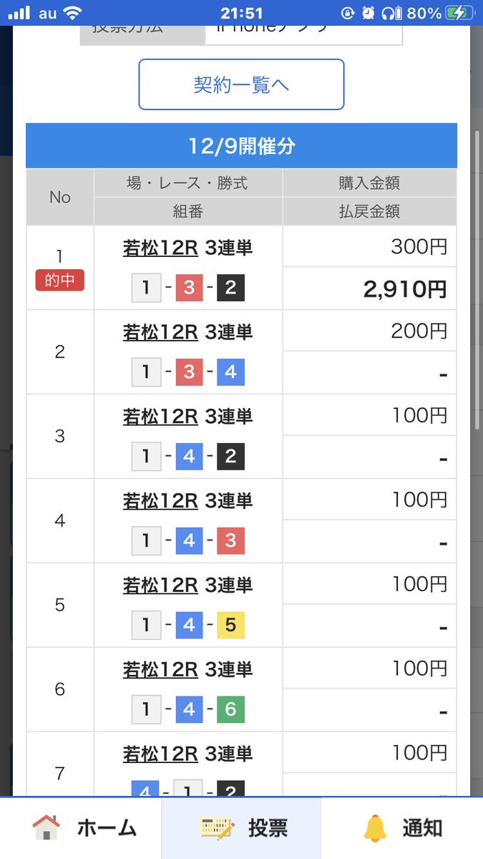Tap the house icon for ホーム

coord(47,828)
